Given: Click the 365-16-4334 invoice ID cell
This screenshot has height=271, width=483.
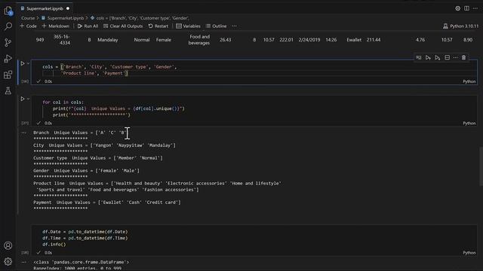Looking at the screenshot, I should (x=62, y=40).
